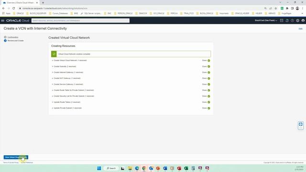Open the browser extensions puzzle icon
Viewport: 306px width, 172px height.
coord(287,9)
